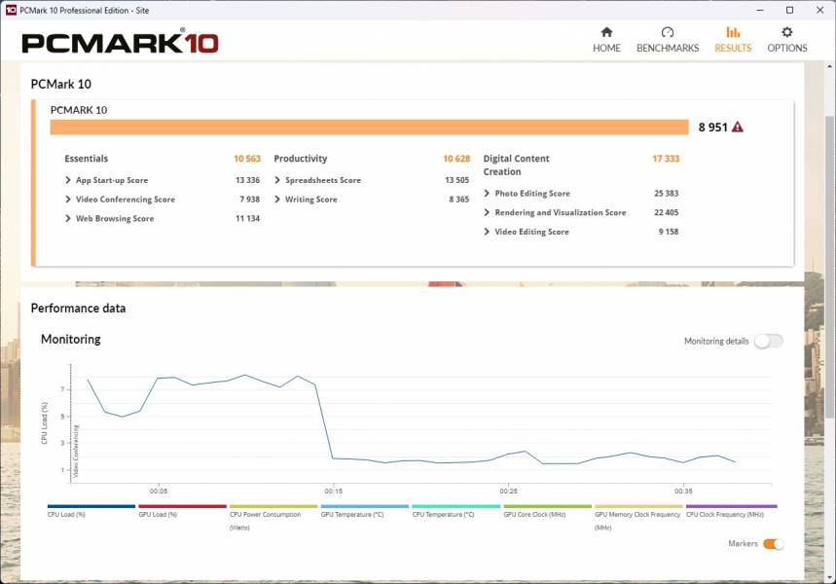Image resolution: width=836 pixels, height=584 pixels.
Task: Expand the Video Conferencing Score chevron
Action: coord(68,199)
